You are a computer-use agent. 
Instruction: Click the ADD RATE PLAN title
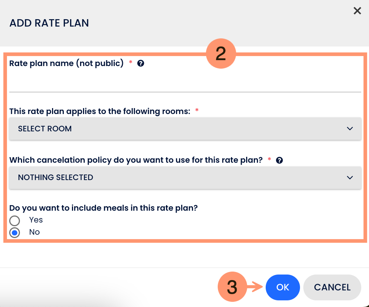49,23
